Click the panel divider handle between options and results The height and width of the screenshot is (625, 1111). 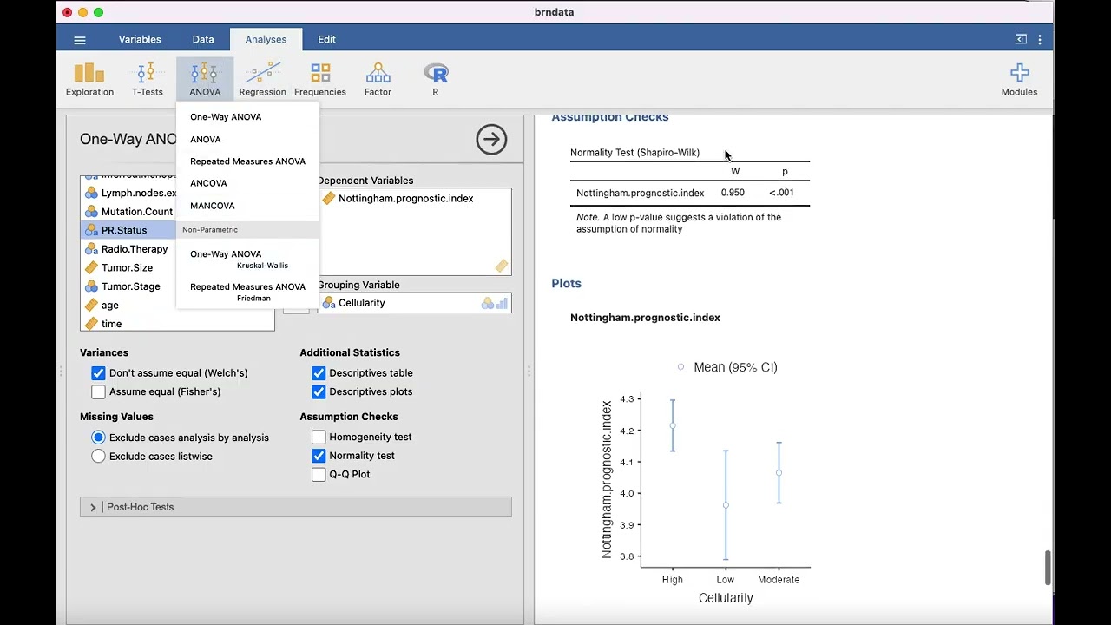(x=529, y=371)
